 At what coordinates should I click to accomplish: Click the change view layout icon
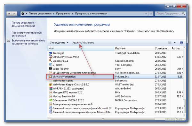pyautogui.click(x=170, y=43)
